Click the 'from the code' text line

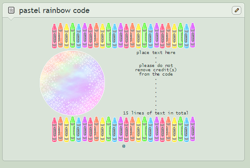coord(156,74)
